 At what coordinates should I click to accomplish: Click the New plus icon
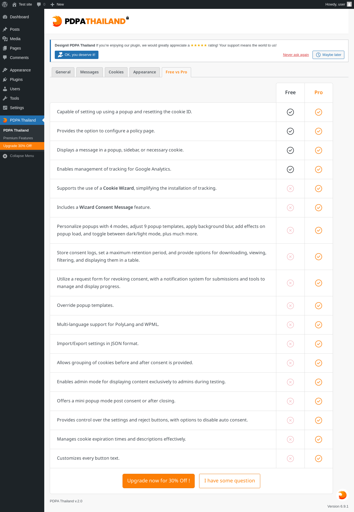[x=52, y=4]
